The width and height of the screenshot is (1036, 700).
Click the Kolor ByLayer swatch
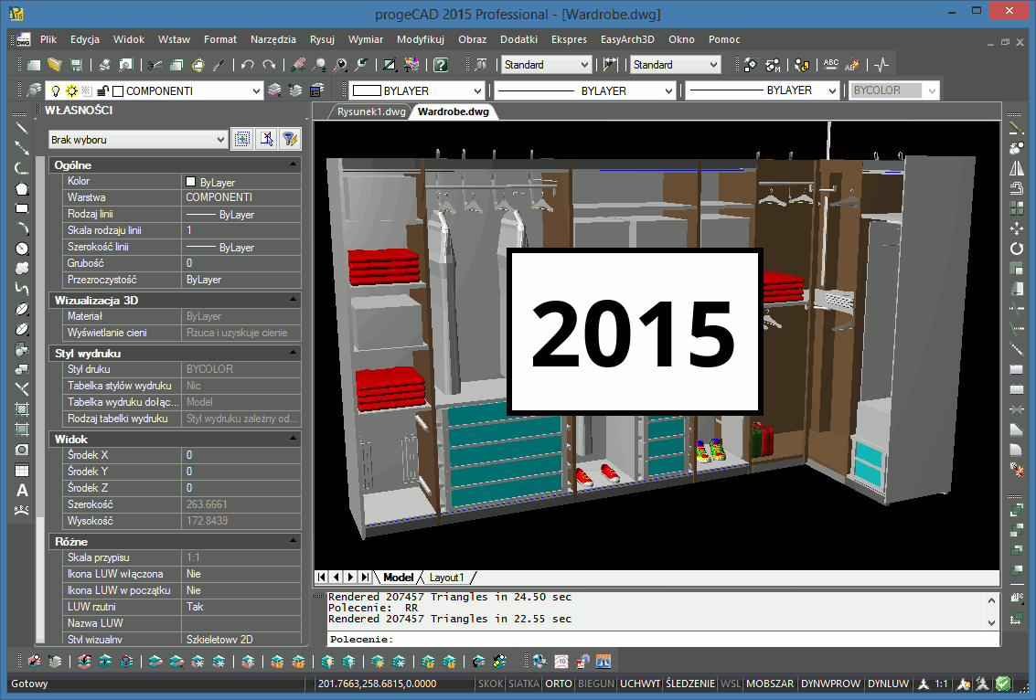click(191, 182)
